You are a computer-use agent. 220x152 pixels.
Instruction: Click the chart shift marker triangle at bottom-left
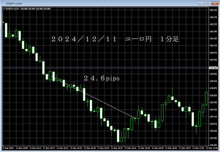(3, 145)
